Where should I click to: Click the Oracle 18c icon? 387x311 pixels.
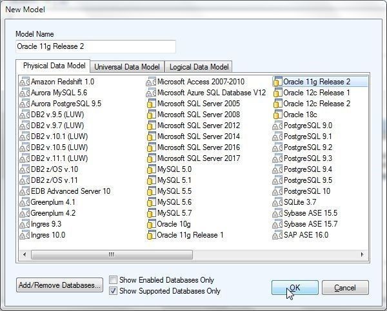pos(277,115)
